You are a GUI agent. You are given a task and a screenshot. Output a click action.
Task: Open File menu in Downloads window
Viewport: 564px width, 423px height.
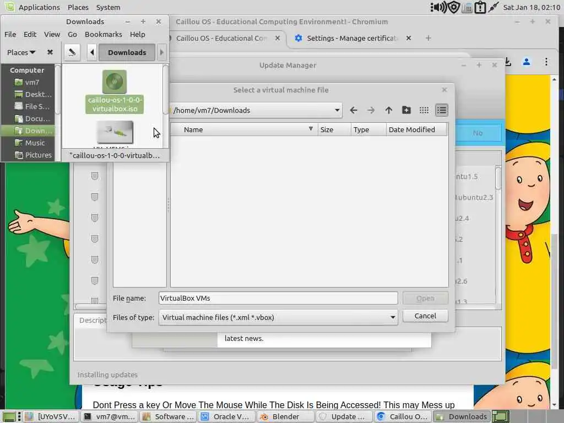click(10, 34)
